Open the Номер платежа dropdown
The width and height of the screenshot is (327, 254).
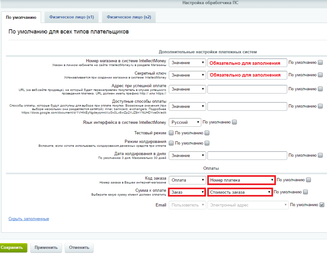point(241,180)
